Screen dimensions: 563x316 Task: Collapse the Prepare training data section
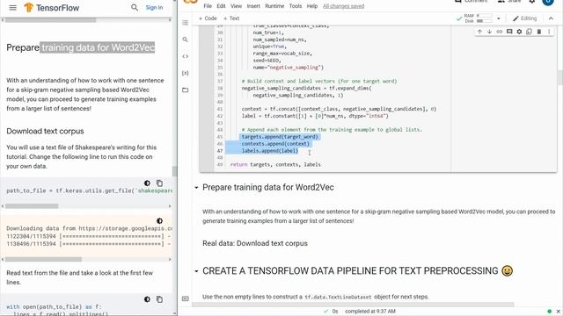tap(196, 187)
